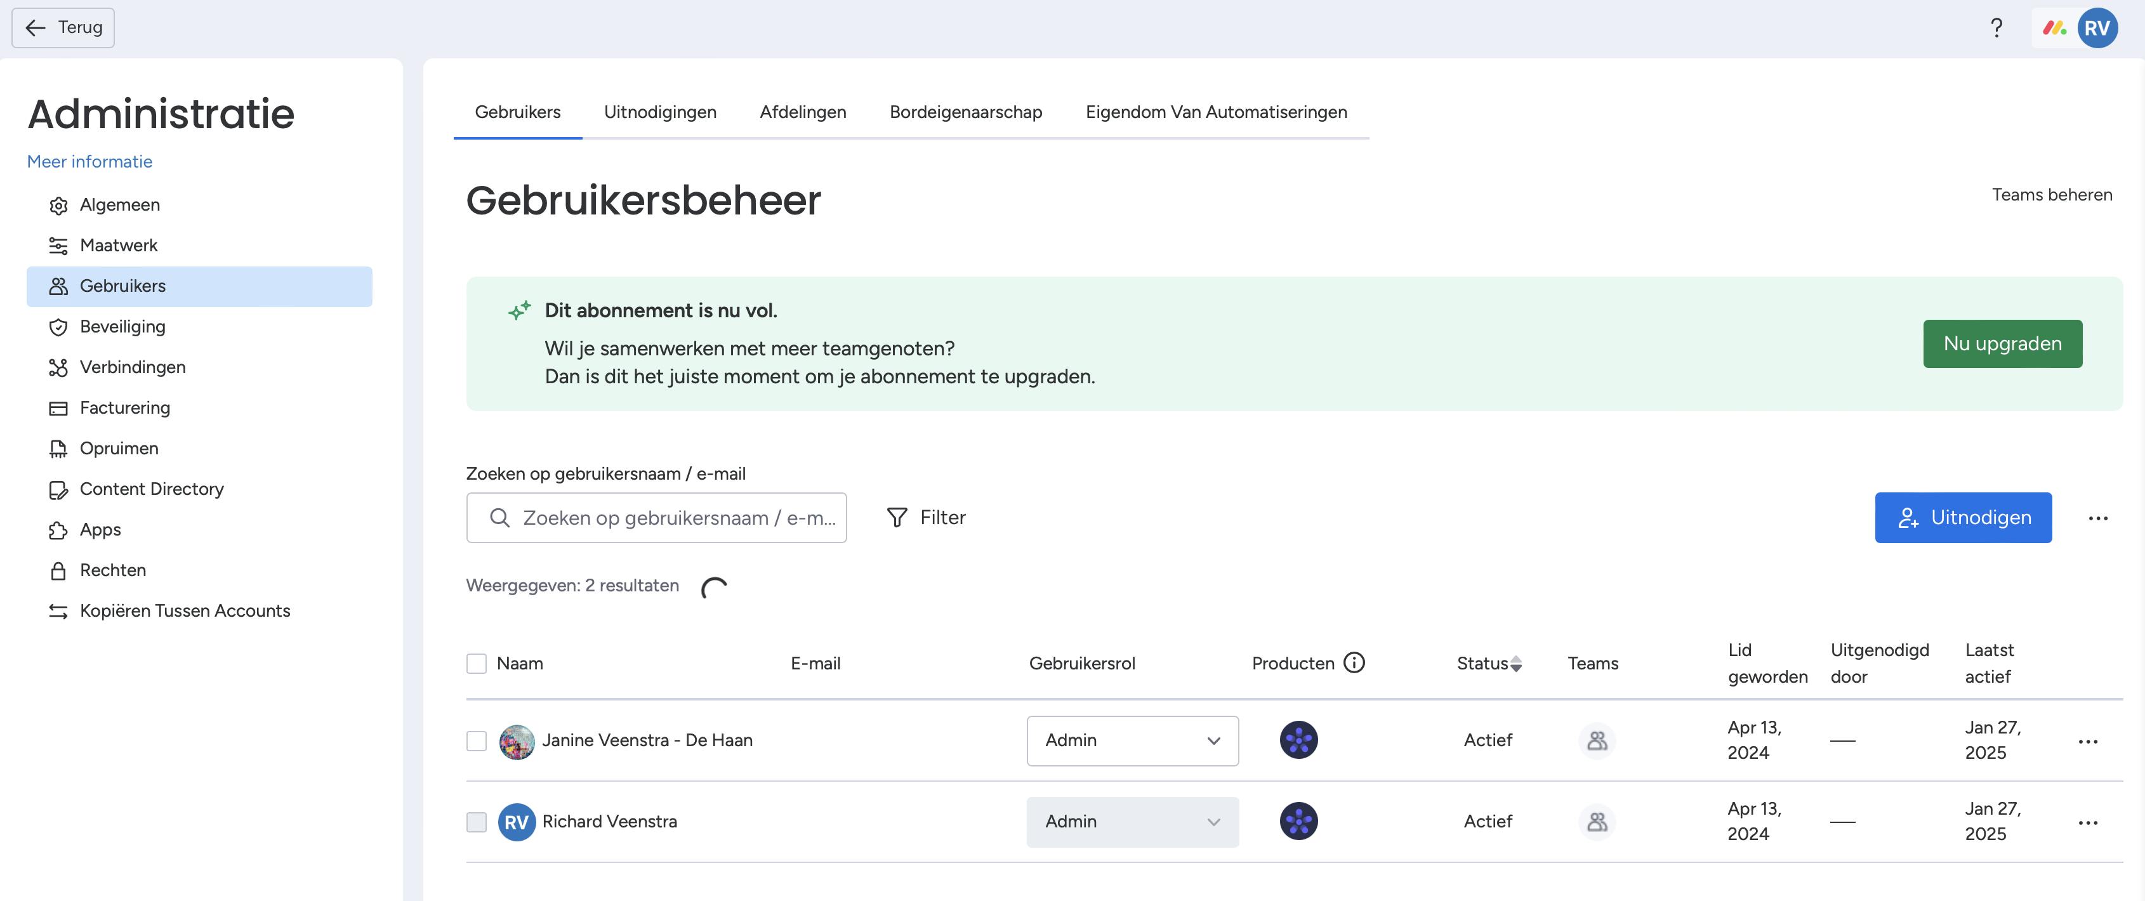Open Janine's teams icon

coord(1596,740)
